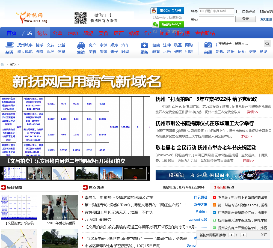This screenshot has width=273, height=248.
Task: Click the WeChat QR code image
Action: coord(81,18)
